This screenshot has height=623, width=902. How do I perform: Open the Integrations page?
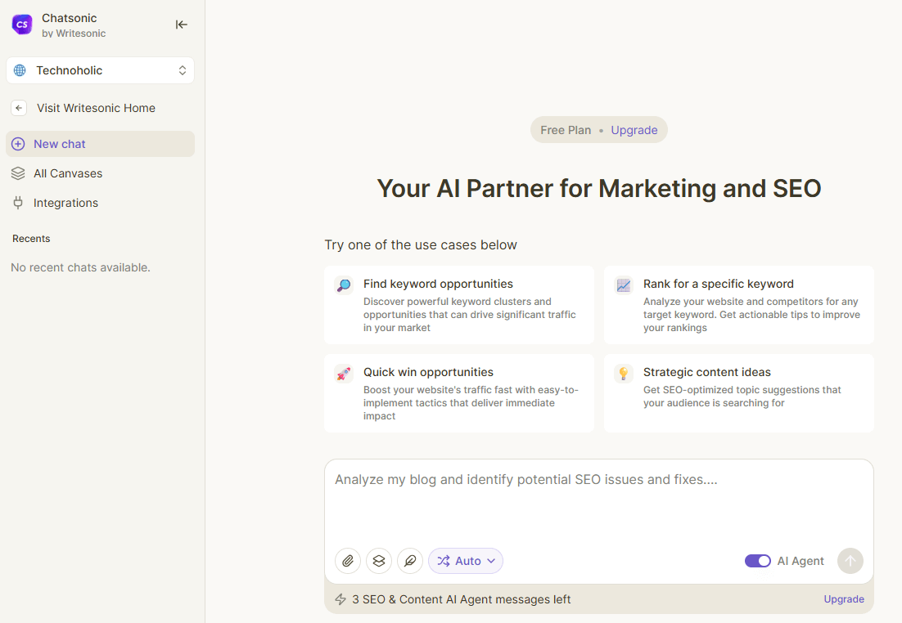65,203
